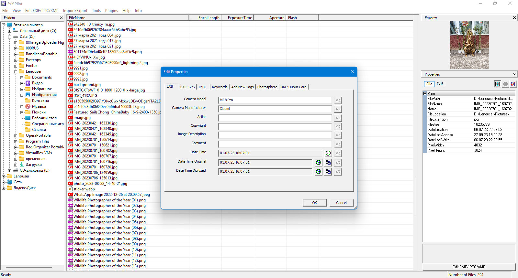Click the clock icon beside Date Time field

click(328, 153)
